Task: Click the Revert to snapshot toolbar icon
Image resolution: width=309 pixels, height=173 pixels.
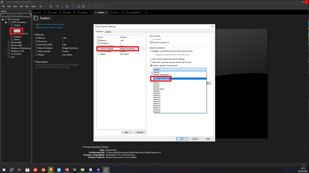Action: 62,6
